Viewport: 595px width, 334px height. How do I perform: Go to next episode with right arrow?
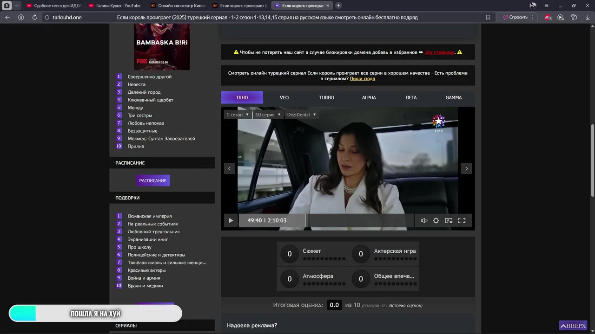[467, 168]
